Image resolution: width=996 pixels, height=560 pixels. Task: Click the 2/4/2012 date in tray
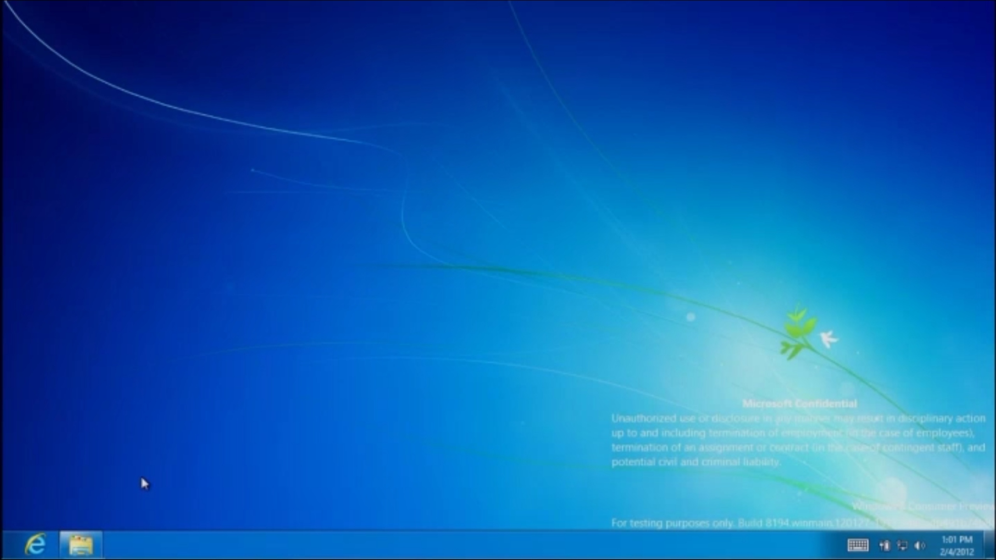957,552
